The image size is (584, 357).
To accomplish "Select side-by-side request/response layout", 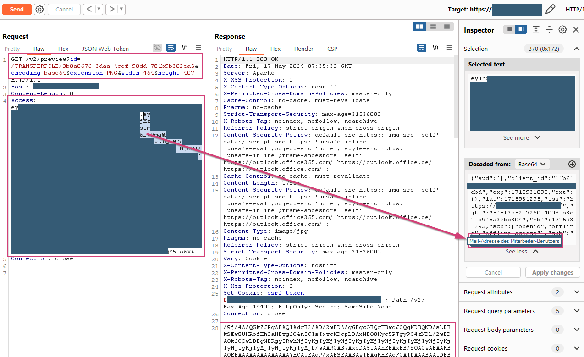I will click(419, 27).
